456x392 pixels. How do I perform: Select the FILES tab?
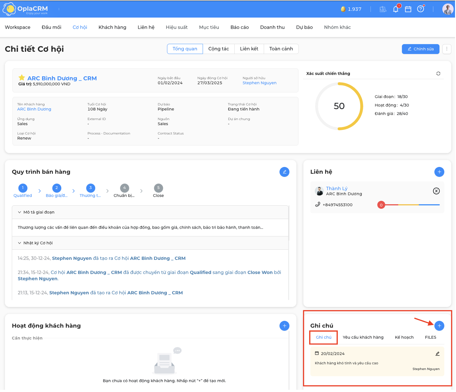(x=430, y=337)
